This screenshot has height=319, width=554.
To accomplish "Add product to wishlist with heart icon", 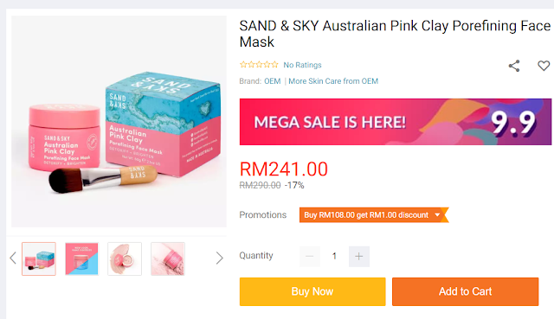I will click(x=544, y=66).
